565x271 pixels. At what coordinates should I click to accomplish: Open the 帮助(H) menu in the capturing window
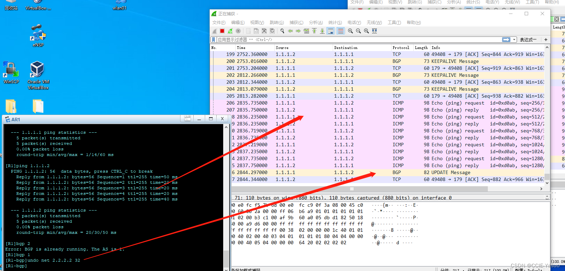point(414,23)
